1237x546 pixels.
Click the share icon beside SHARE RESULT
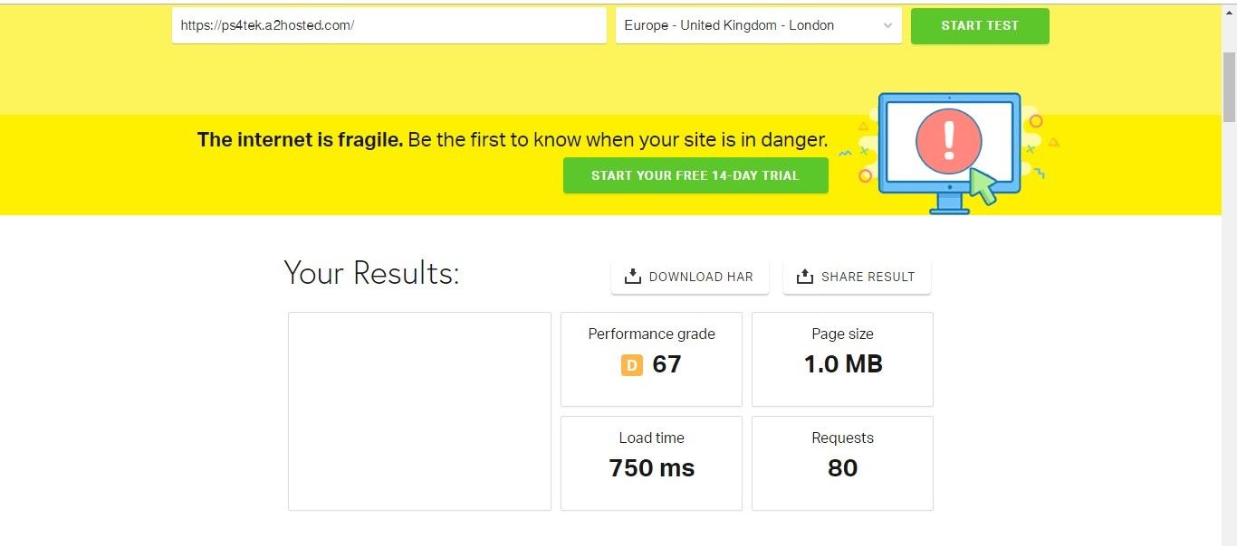[x=805, y=277]
